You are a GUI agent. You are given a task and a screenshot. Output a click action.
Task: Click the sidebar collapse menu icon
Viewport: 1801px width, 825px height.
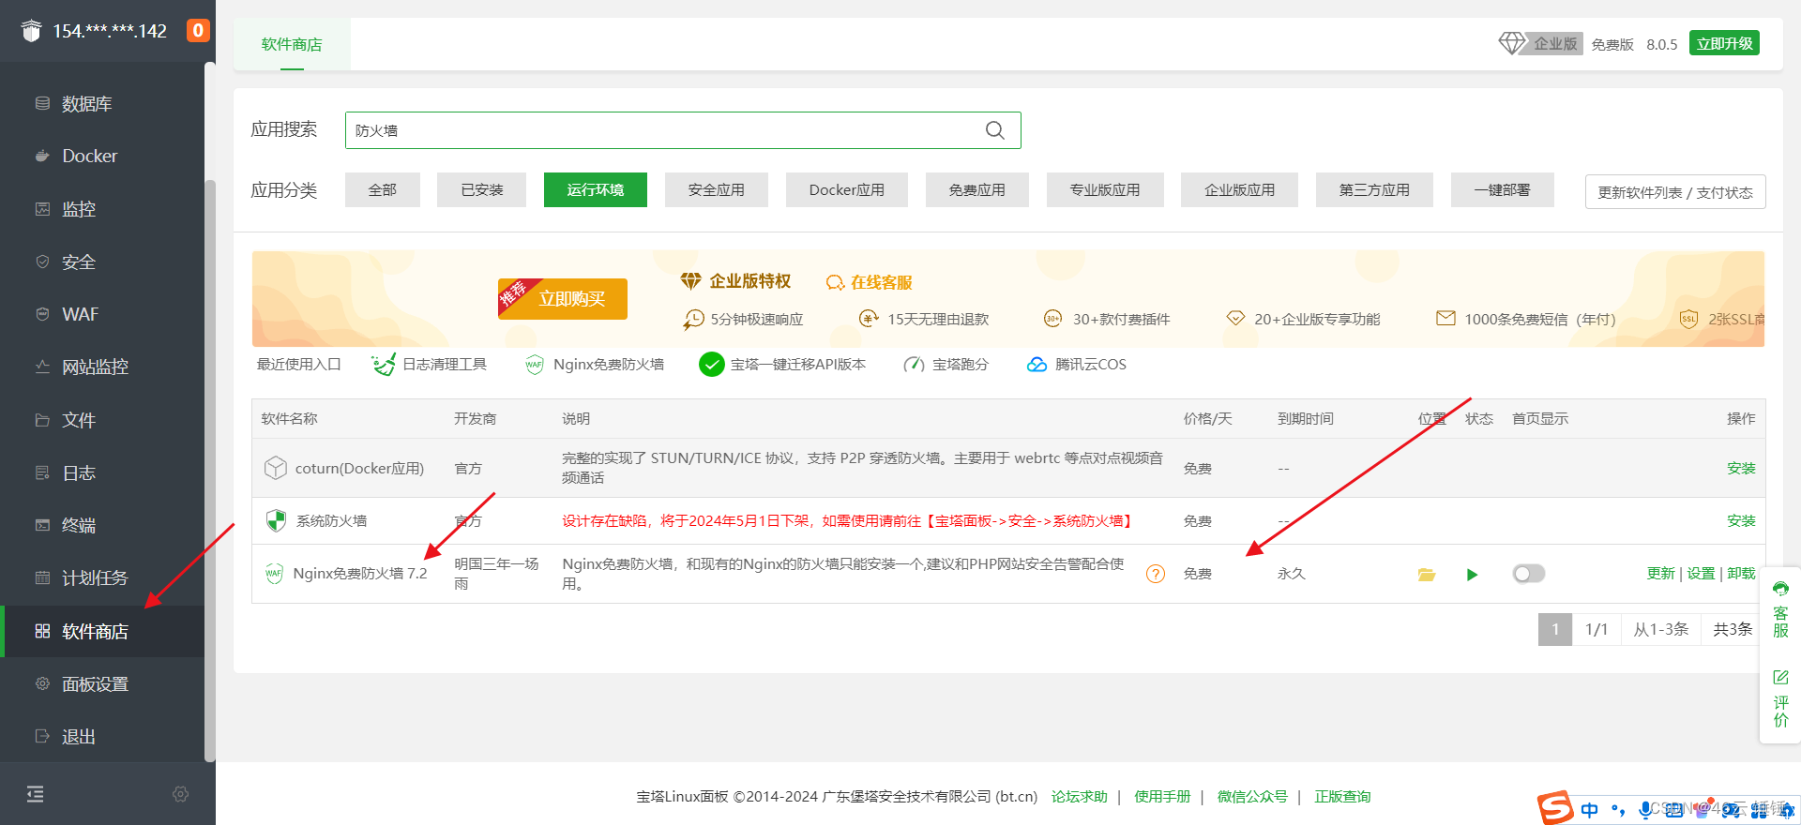(x=36, y=794)
